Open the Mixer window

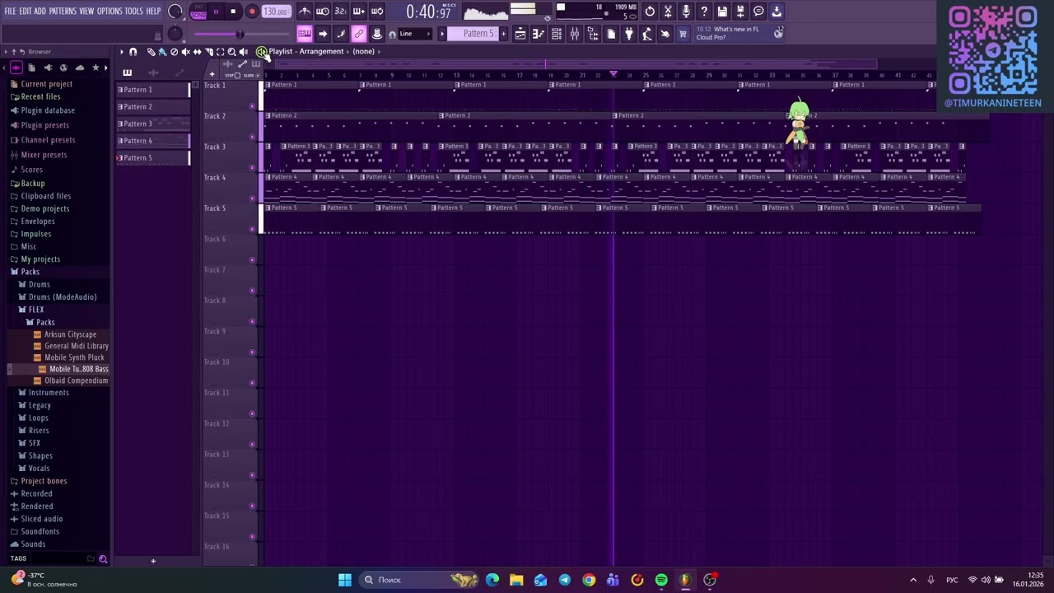tap(575, 34)
